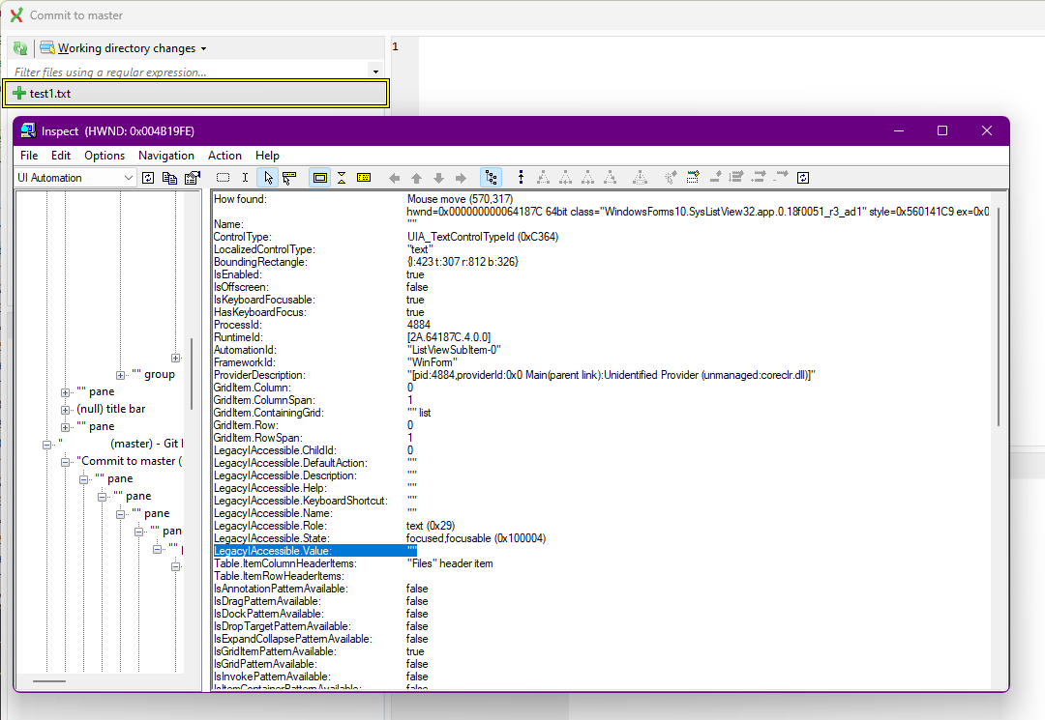This screenshot has width=1045, height=720.
Task: Select the LegacyIAccessible.State row
Action: [380, 538]
